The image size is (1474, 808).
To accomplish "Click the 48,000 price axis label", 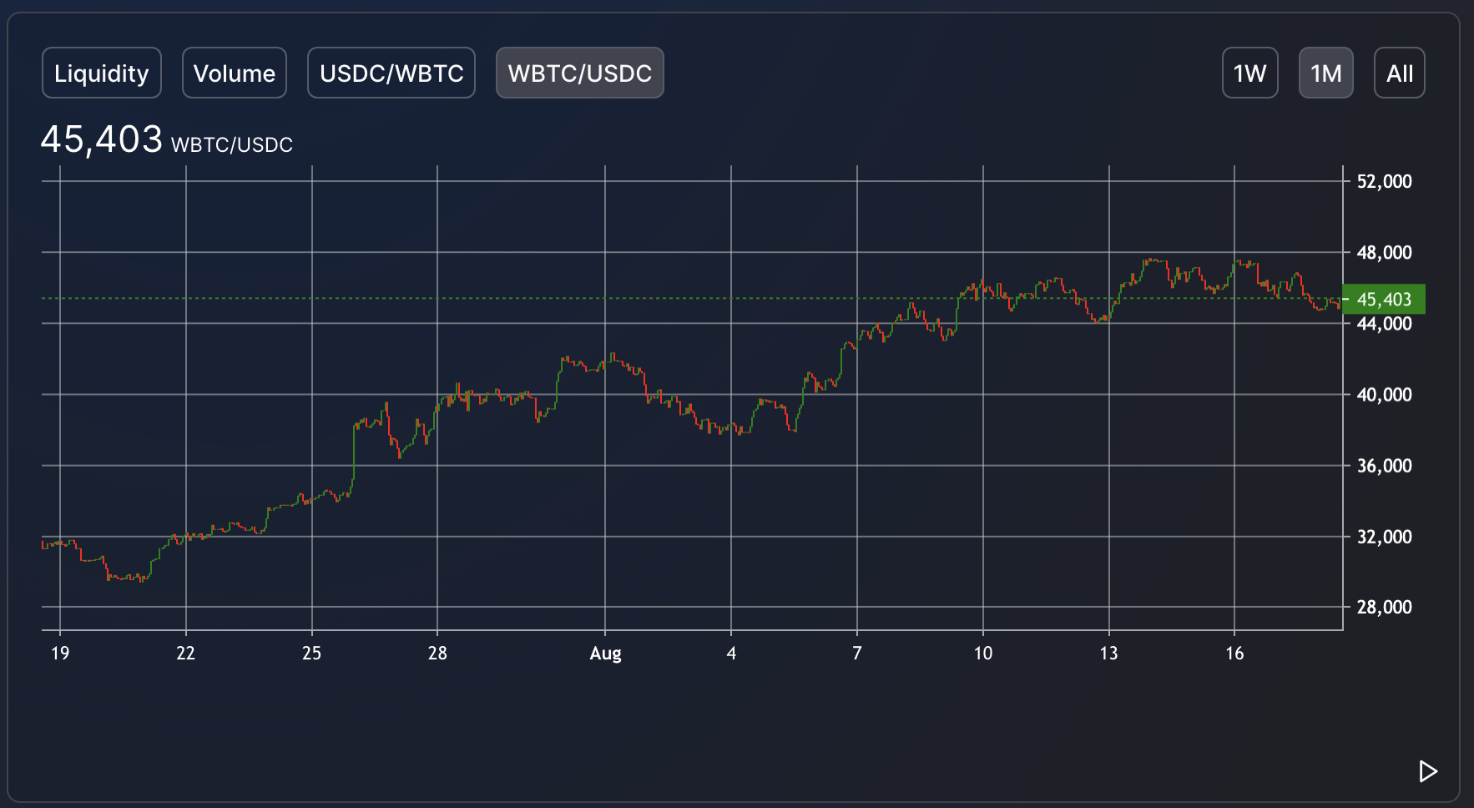I will 1384,252.
